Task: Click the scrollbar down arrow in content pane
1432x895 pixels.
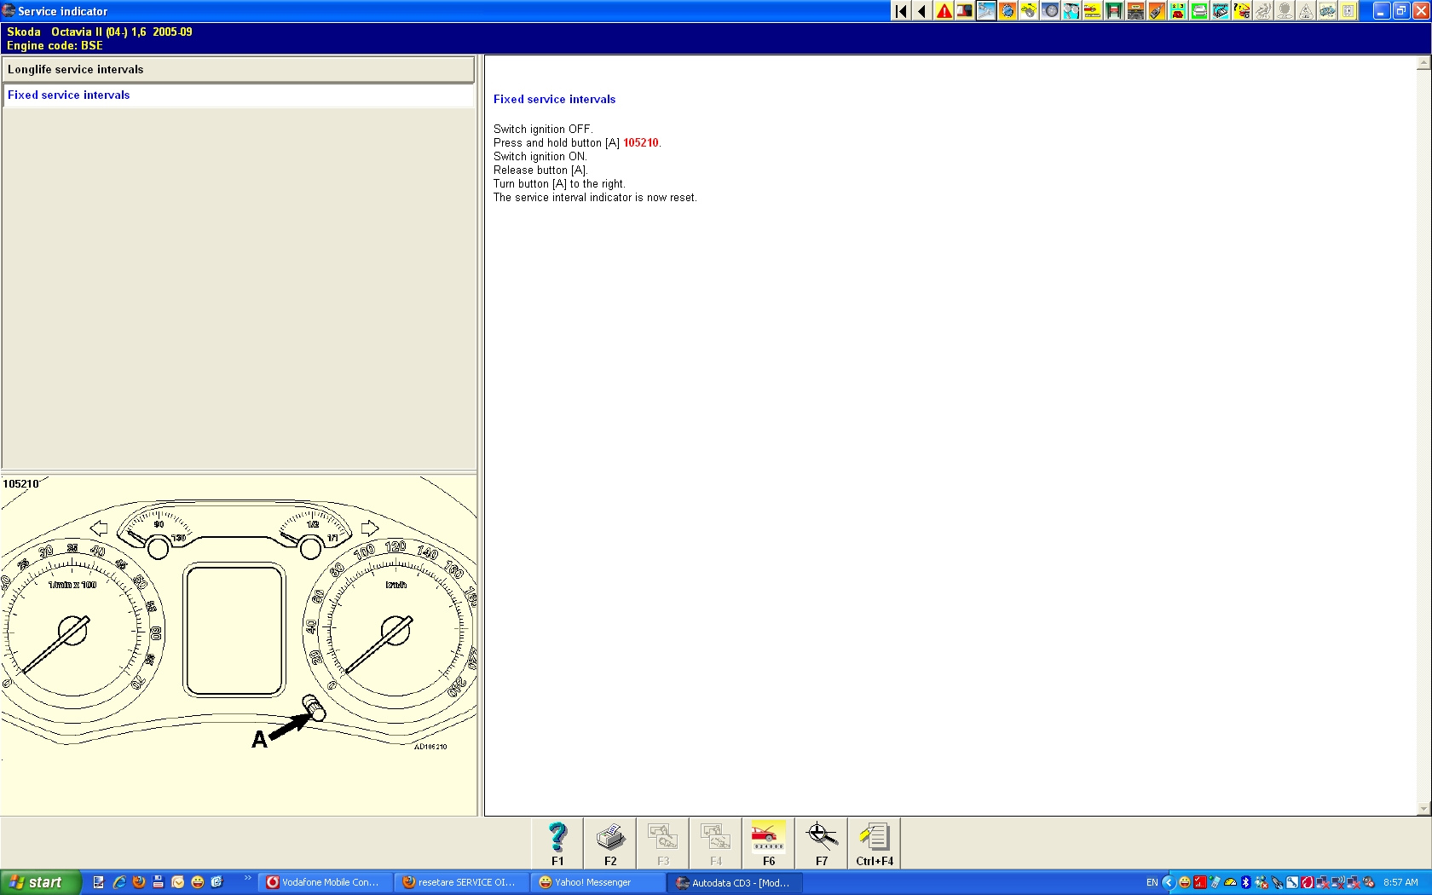Action: tap(1423, 808)
